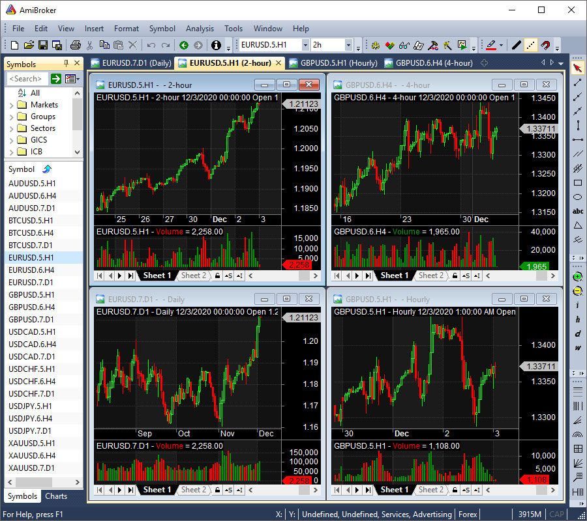Select the Ellipse drawing tool
This screenshot has height=521, width=587.
click(x=578, y=197)
